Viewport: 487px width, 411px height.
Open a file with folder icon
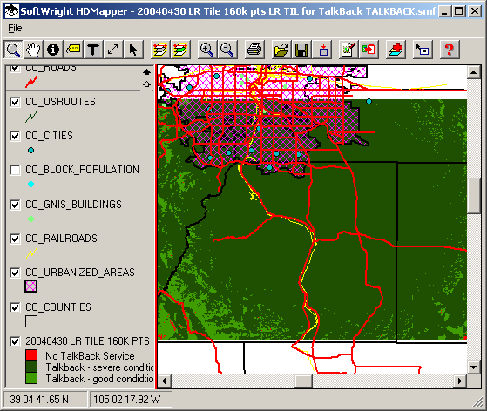click(x=281, y=50)
